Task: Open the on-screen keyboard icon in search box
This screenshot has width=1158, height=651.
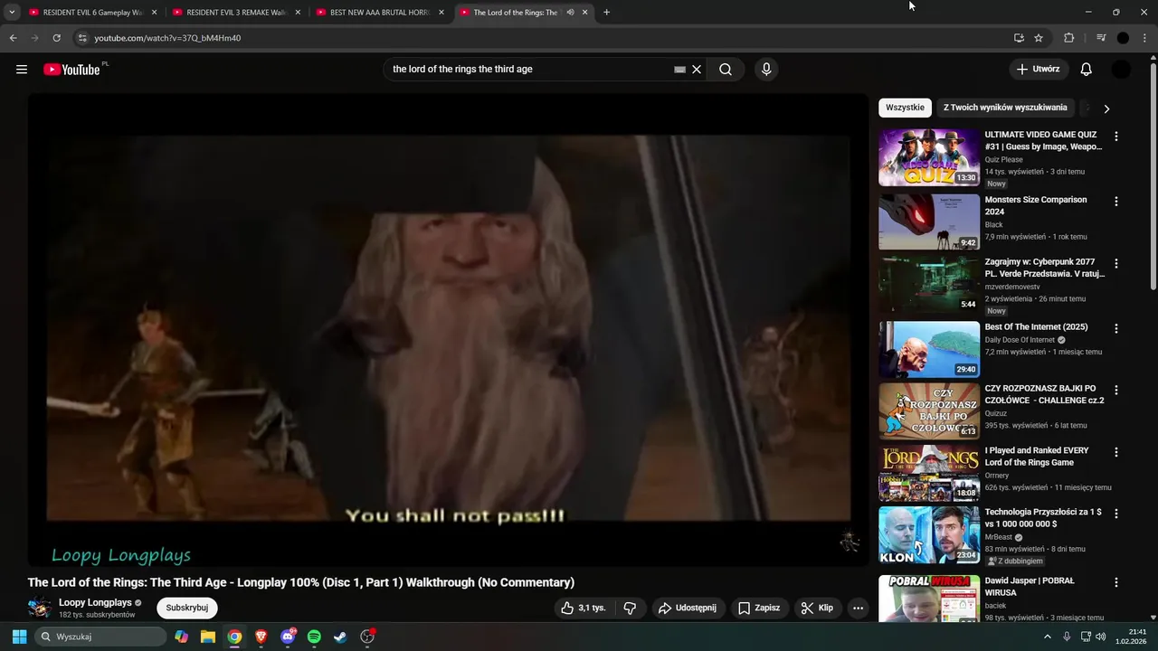Action: tap(680, 70)
